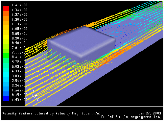Image resolution: width=164 pixels, height=121 pixels.
Task: Click the date Jan 27, 2003
Action: tap(150, 113)
